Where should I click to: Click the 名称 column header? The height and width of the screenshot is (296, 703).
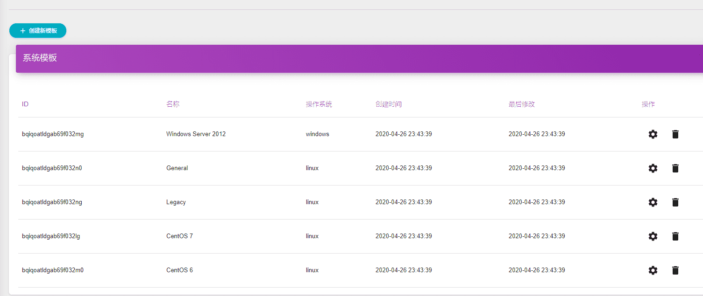point(173,104)
